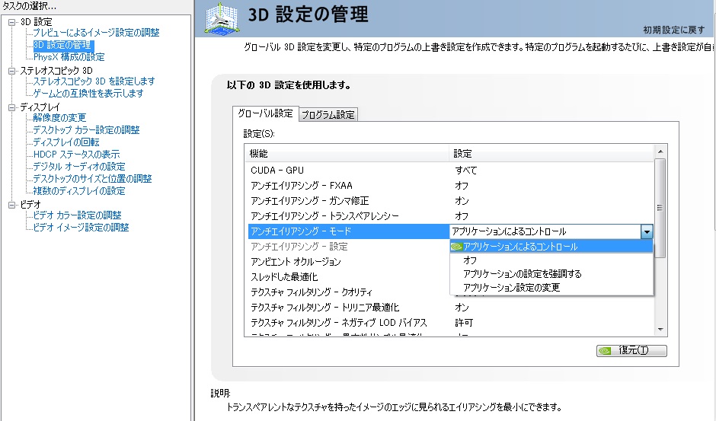The width and height of the screenshot is (716, 421).
Task: Open ビデオ カラー設定の調整
Action: [x=77, y=215]
